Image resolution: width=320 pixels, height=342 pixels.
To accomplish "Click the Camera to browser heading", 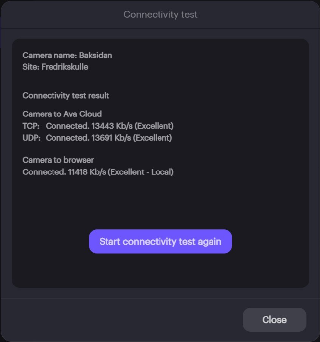I will 58,160.
